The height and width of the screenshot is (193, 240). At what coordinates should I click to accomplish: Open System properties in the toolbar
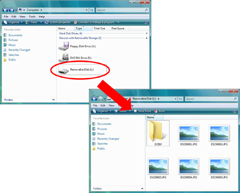click(58, 22)
